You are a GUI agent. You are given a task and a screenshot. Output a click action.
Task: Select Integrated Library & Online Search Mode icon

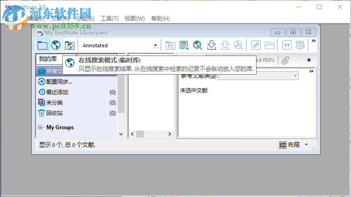click(x=69, y=45)
